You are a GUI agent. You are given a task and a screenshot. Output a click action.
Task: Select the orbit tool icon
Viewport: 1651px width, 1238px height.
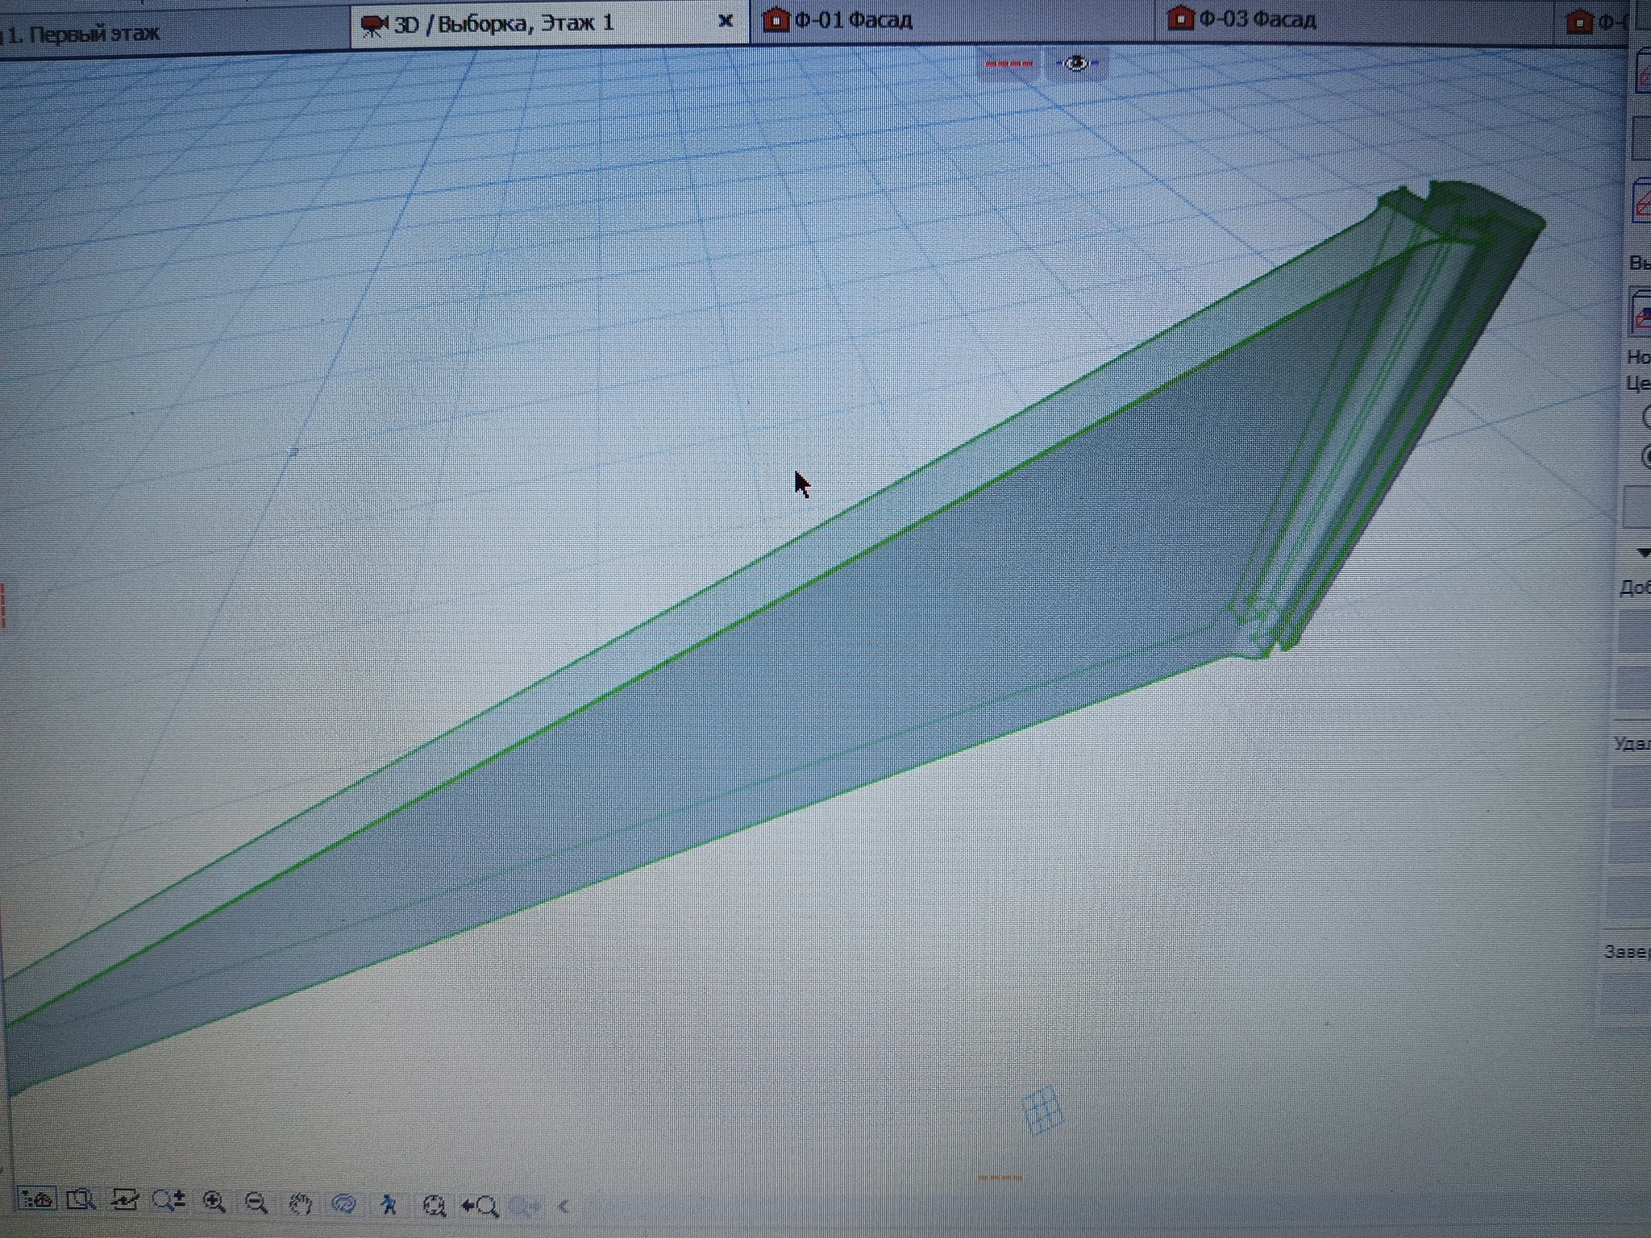pos(344,1204)
